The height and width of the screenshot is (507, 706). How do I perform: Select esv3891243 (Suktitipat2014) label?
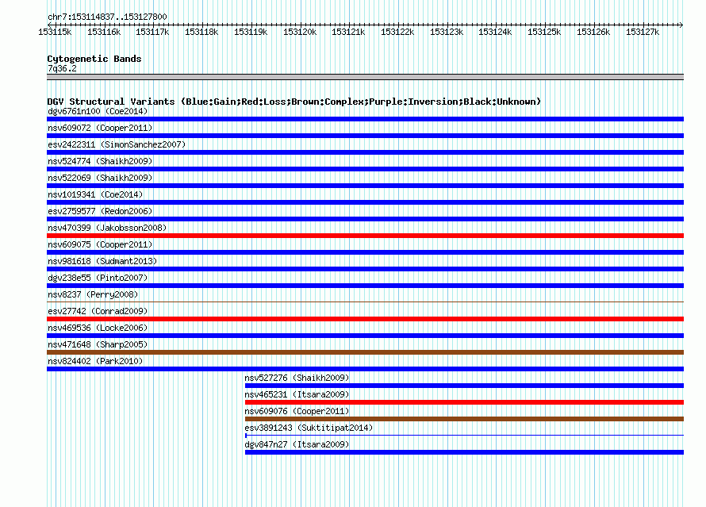pyautogui.click(x=309, y=428)
